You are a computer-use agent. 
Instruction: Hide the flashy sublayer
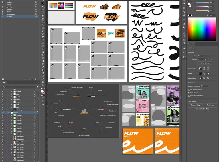point(3,99)
